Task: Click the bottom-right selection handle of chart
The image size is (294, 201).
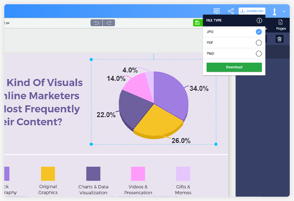Action: click(x=216, y=144)
